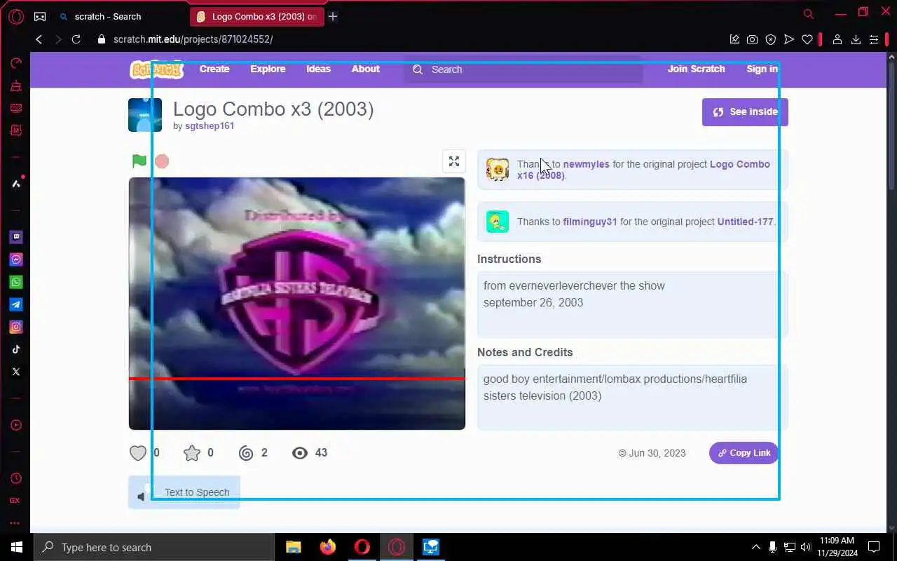
Task: Stop the project with the red stop button
Action: tap(162, 161)
